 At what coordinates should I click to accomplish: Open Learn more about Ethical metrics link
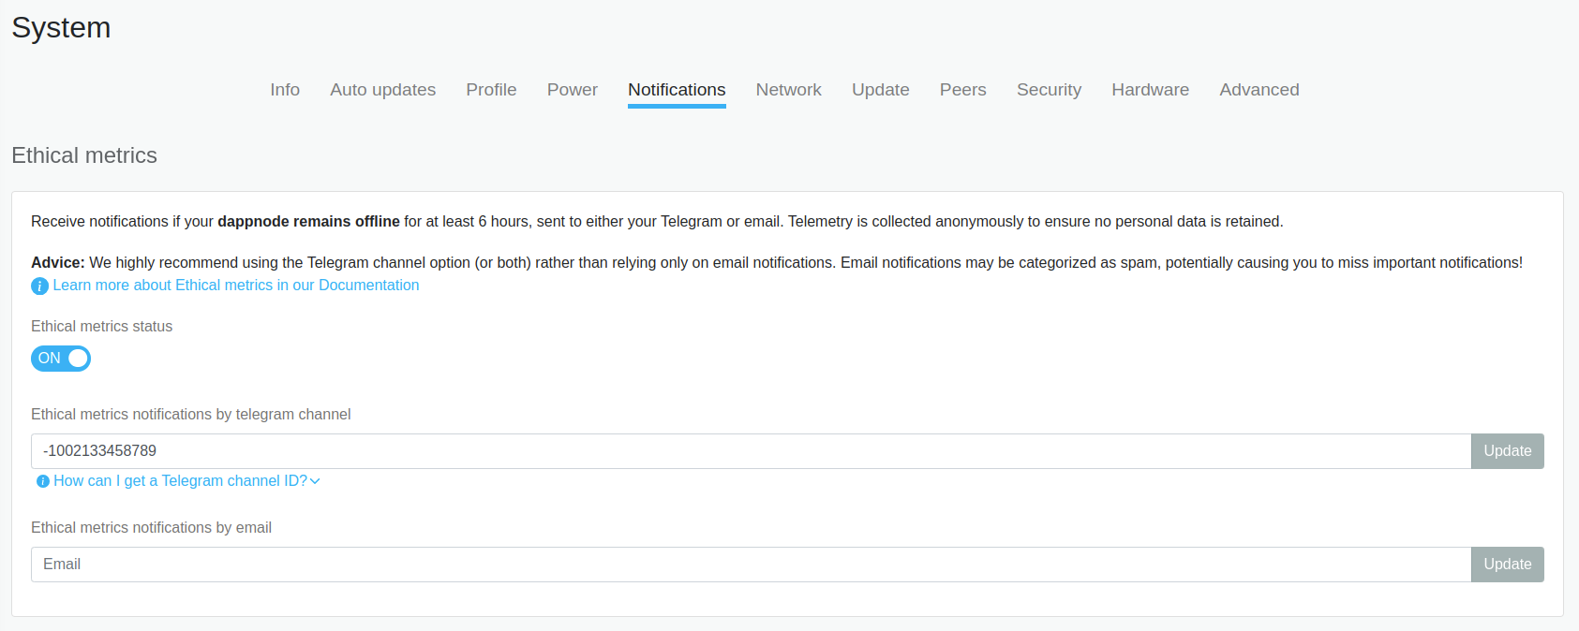pos(235,286)
